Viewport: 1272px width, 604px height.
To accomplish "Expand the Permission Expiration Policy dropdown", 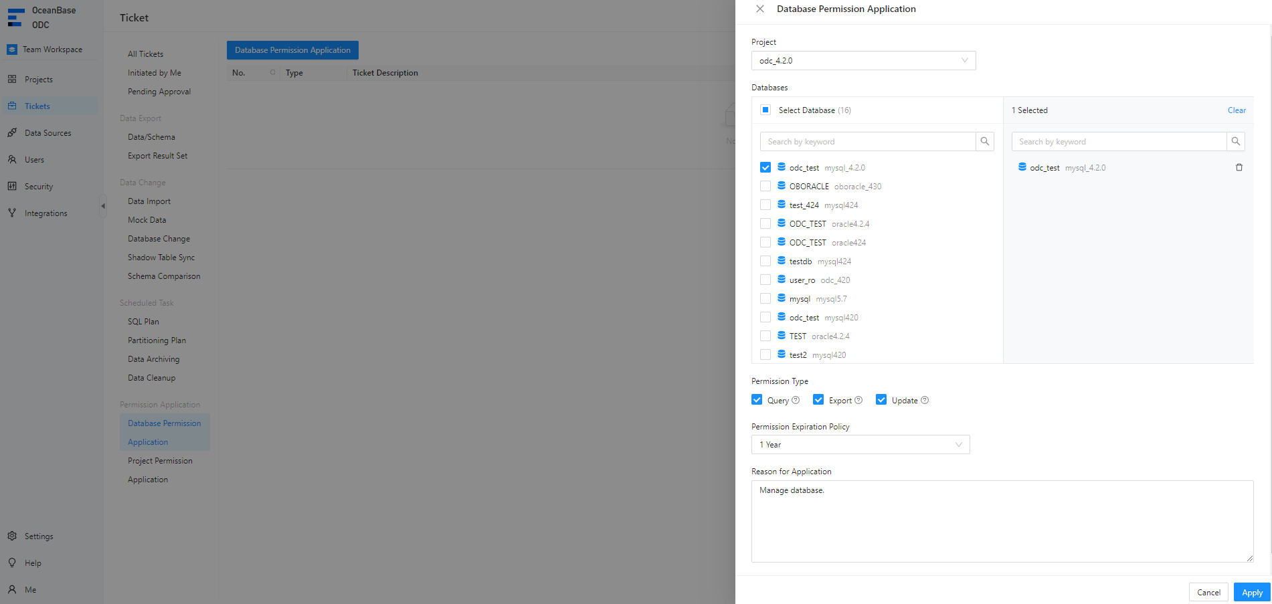I will click(x=860, y=445).
